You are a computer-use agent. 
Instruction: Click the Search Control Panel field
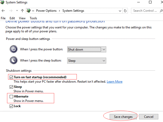pyautogui.click(x=145, y=11)
